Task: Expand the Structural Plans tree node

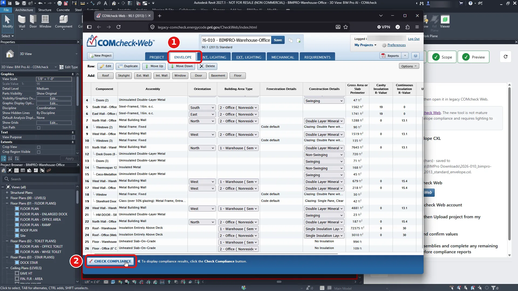Action: pos(7,193)
